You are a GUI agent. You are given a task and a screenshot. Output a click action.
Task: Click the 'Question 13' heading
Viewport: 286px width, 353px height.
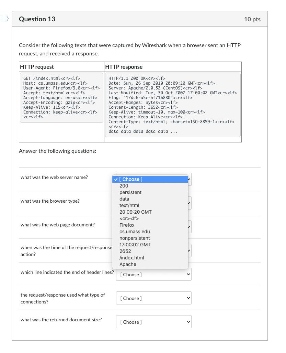tap(37, 19)
